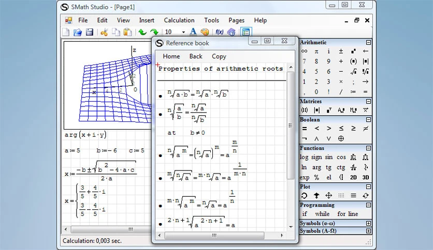433x250 pixels.
Task: Open the Insert menu
Action: pos(147,20)
